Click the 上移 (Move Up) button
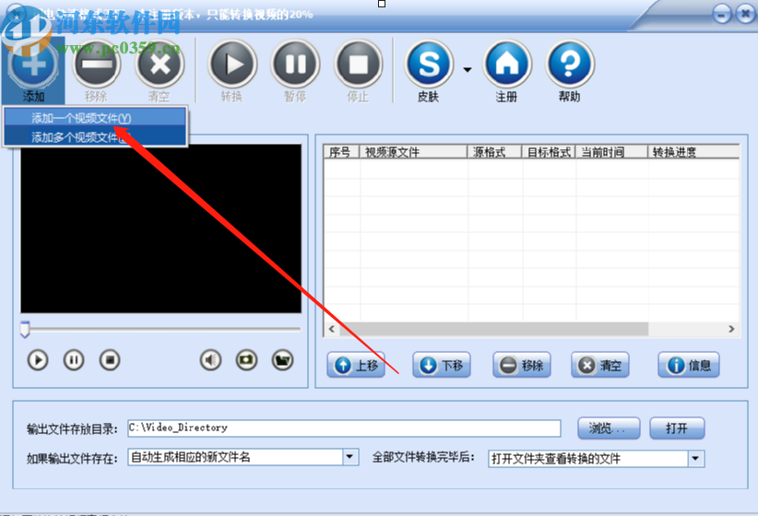Screen dimensions: 758x516 point(356,365)
